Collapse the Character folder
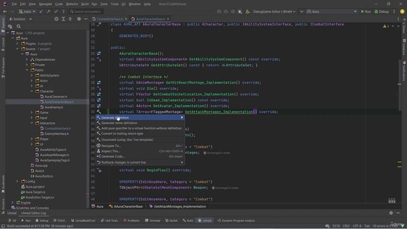Viewport: 407px width, 229px height. click(x=32, y=91)
